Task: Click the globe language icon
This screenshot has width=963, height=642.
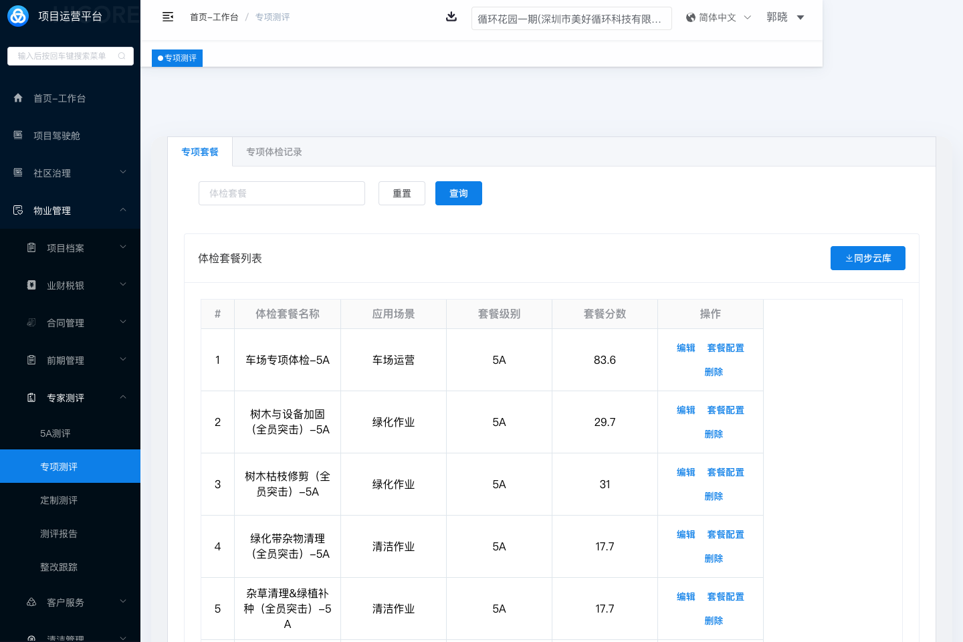Action: (691, 17)
